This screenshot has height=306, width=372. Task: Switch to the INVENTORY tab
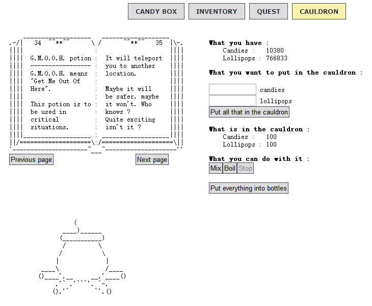217,11
